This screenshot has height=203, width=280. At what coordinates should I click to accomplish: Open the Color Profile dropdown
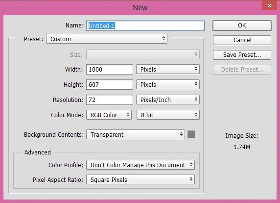pyautogui.click(x=140, y=165)
